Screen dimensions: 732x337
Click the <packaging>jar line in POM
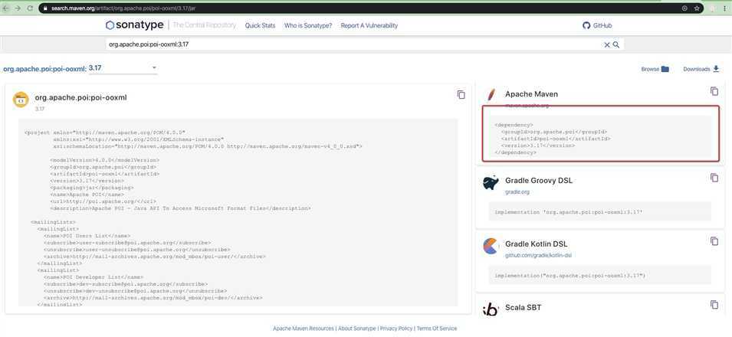[x=92, y=187]
